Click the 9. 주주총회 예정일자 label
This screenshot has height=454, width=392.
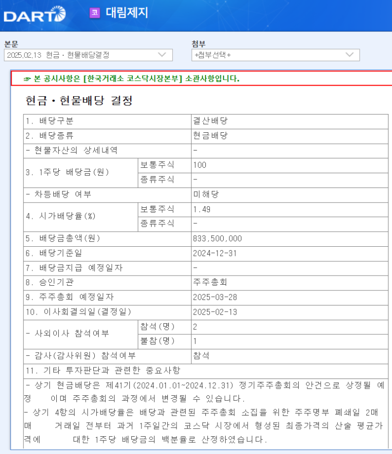[69, 297]
